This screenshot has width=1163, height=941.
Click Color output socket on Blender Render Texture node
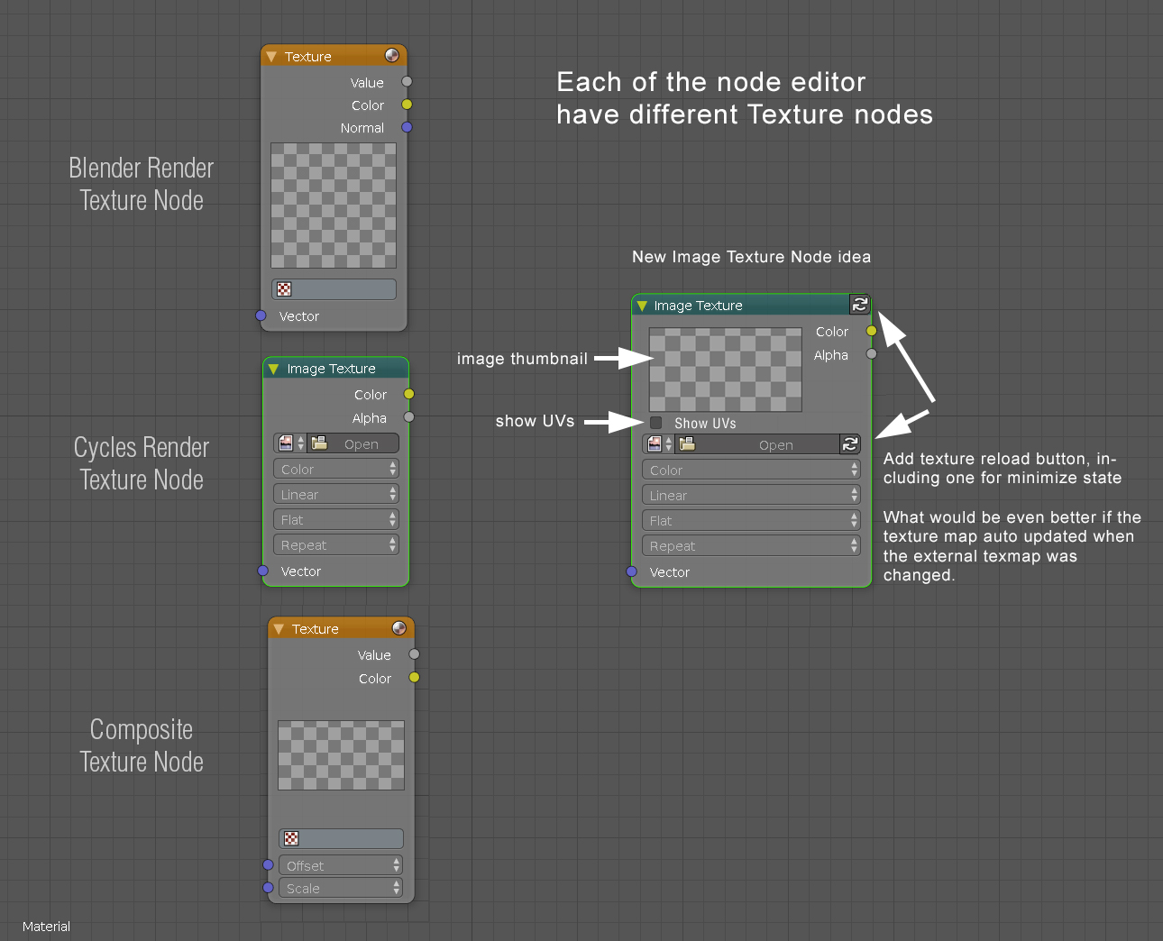[x=408, y=105]
